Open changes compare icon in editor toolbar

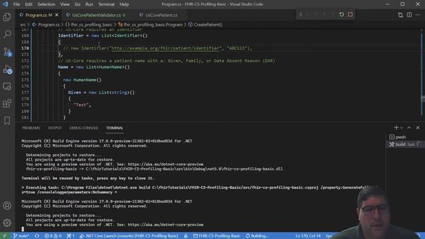coord(400,15)
